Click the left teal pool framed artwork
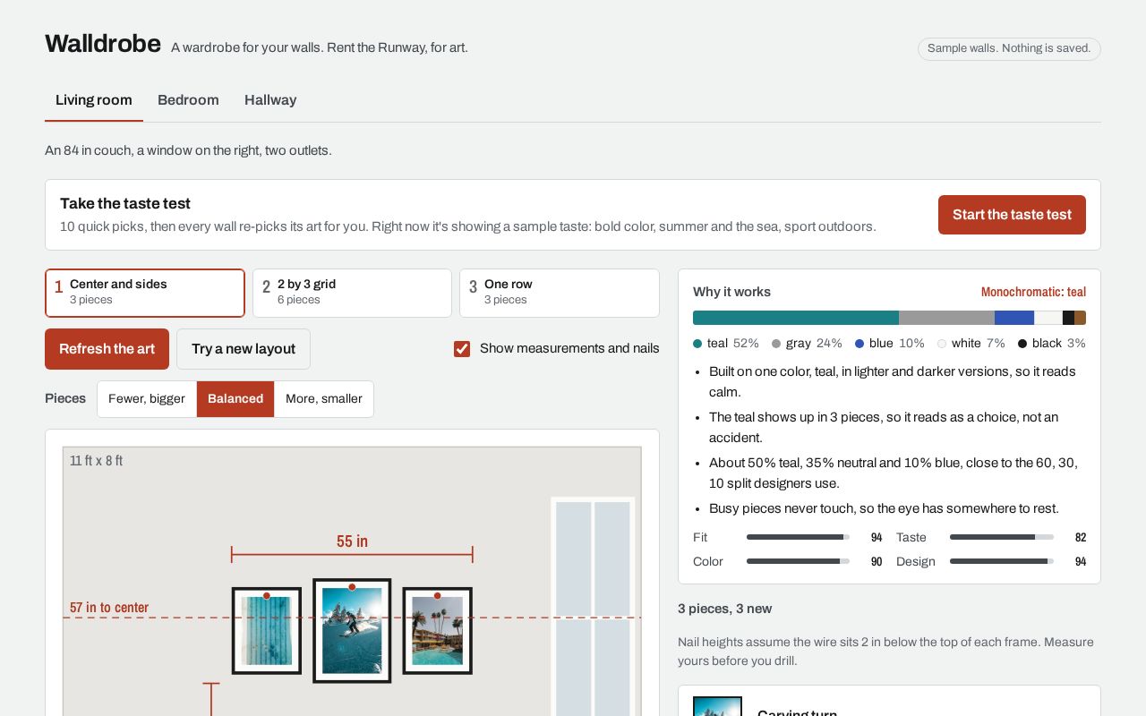 [267, 631]
